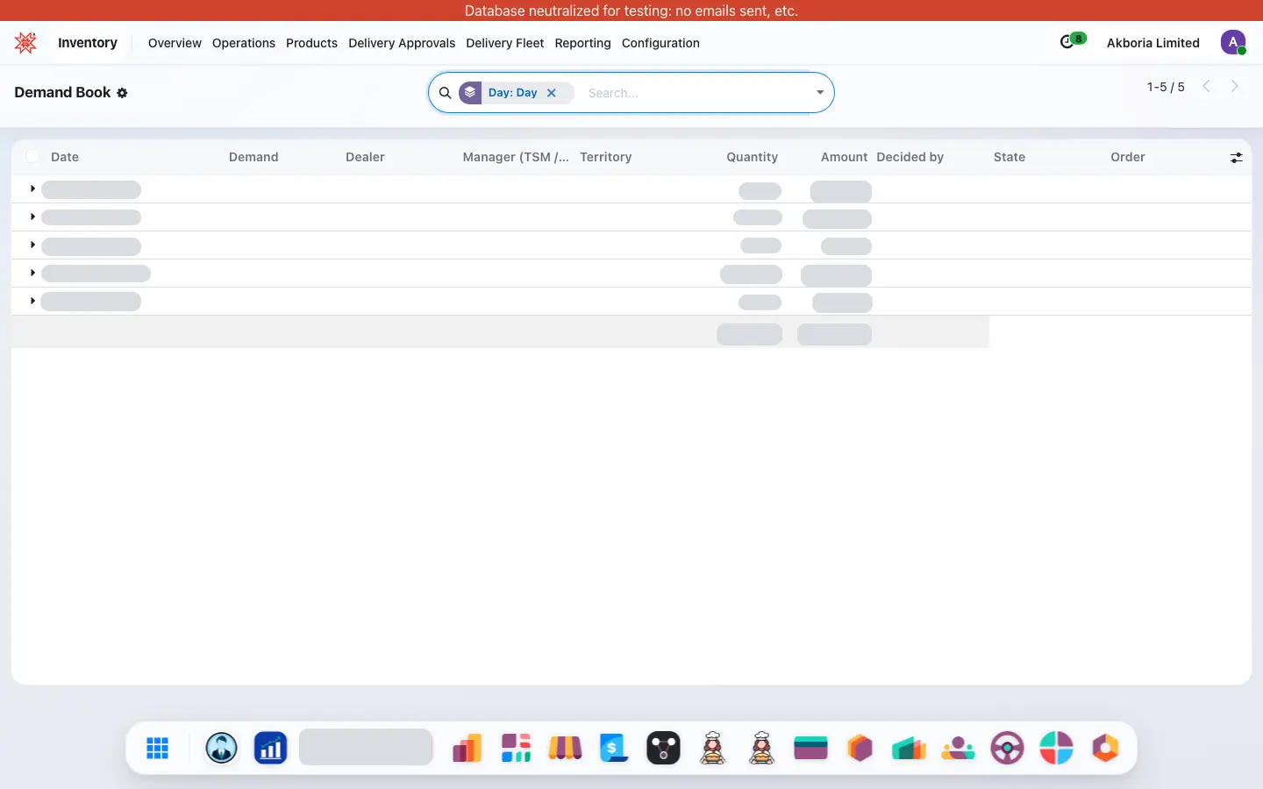Open the Overview menu
Screen dimensions: 1263x789
coord(175,43)
